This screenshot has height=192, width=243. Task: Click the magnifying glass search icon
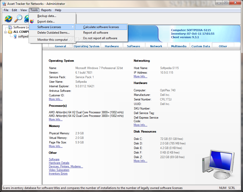18,19
